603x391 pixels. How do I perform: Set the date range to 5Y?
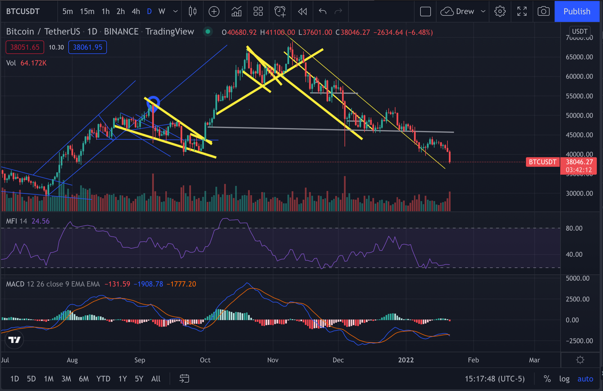139,379
